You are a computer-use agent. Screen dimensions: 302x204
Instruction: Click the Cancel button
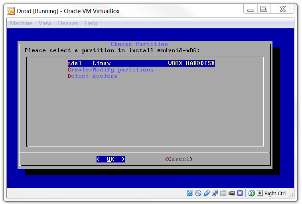click(x=179, y=159)
